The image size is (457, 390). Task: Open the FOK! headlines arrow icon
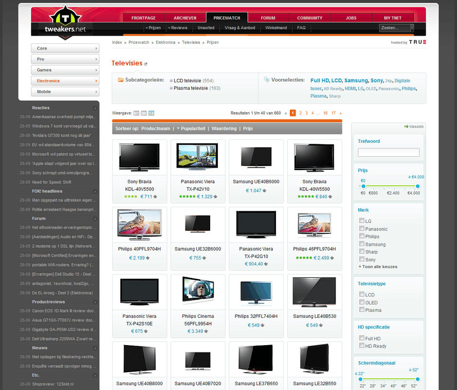coord(95,192)
